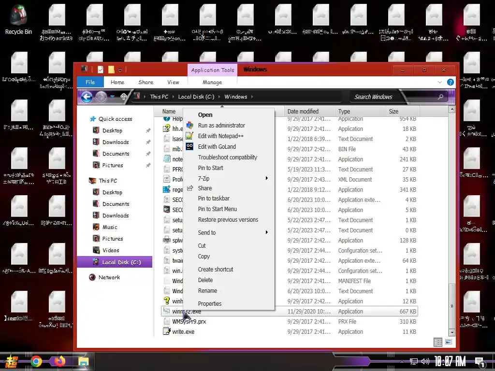The height and width of the screenshot is (371, 495).
Task: Click the Forward navigation arrow
Action: (101, 97)
